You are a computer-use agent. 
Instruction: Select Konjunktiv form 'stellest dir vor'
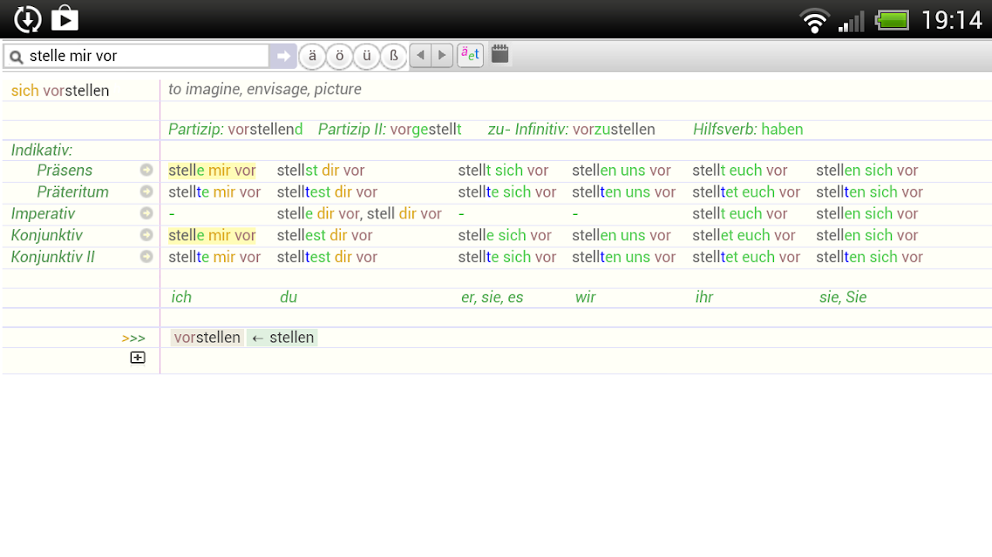tap(324, 235)
